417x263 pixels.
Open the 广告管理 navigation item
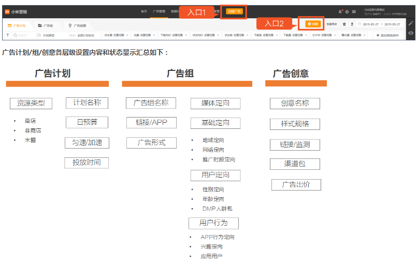(159, 11)
